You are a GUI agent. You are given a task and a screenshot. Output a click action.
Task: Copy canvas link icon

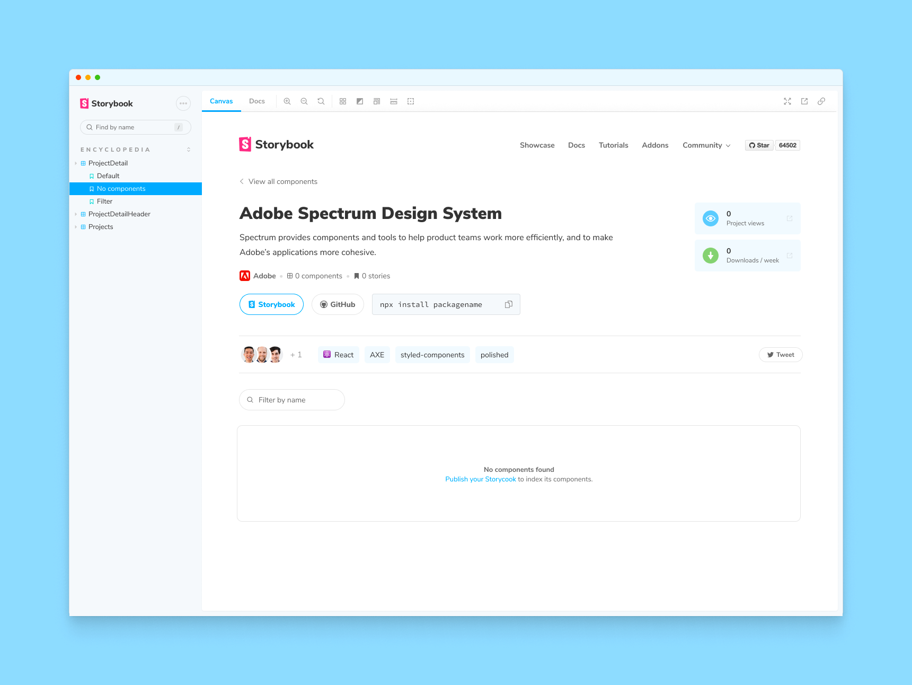pos(821,101)
